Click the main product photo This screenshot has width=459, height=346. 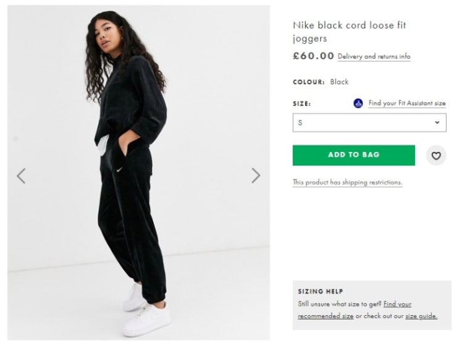click(138, 173)
